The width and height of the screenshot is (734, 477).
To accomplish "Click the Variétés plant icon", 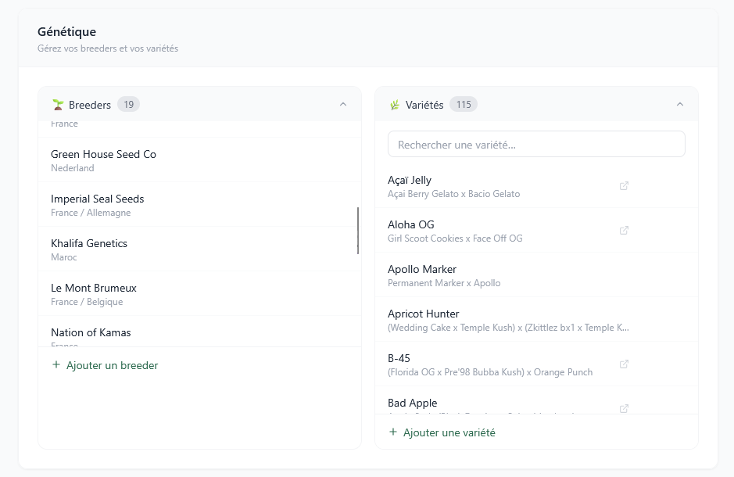I will 395,105.
